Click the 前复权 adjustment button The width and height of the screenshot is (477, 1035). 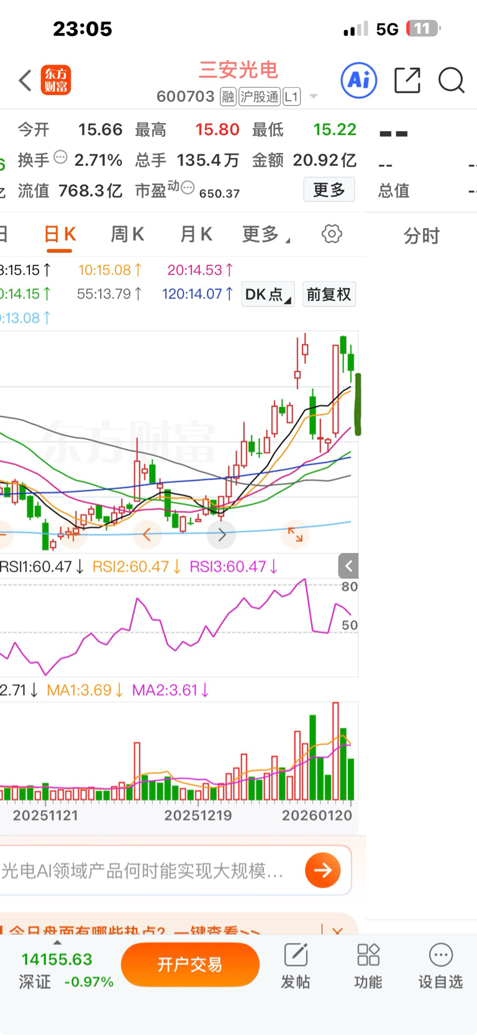[x=329, y=294]
